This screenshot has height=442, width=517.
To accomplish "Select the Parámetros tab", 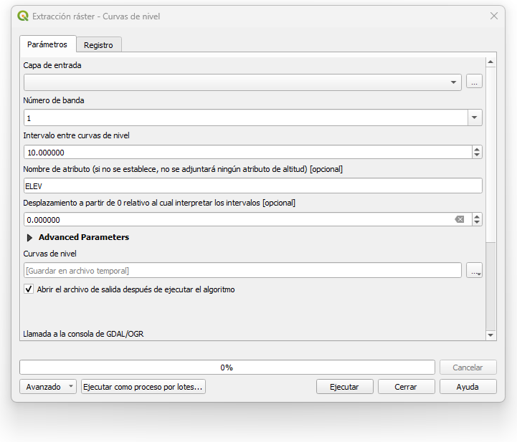I will tap(47, 44).
